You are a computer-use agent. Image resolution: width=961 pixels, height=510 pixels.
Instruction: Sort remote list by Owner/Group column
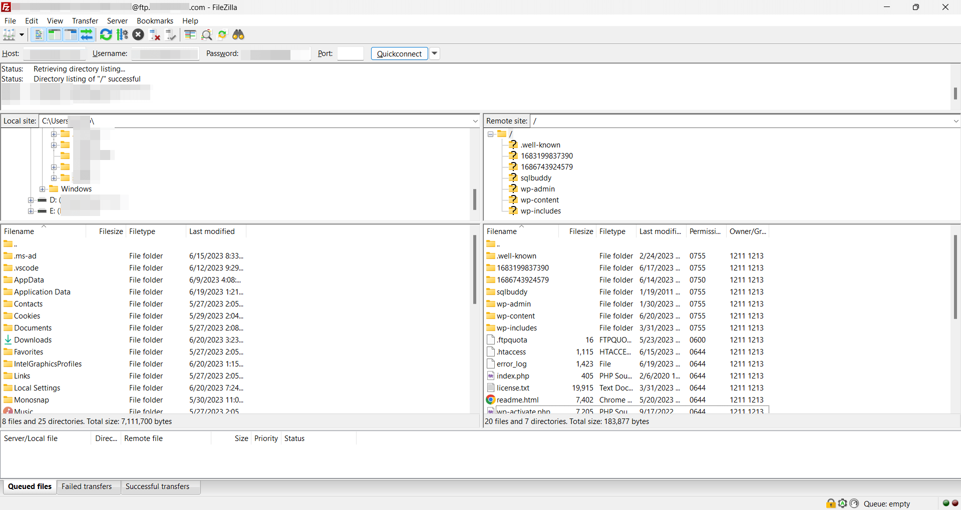click(748, 231)
